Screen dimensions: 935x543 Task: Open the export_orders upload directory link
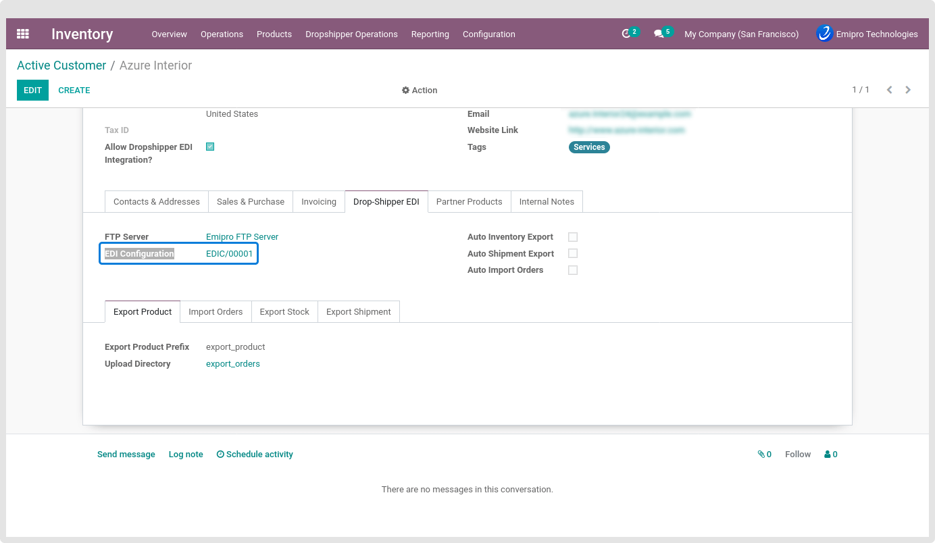pyautogui.click(x=232, y=364)
